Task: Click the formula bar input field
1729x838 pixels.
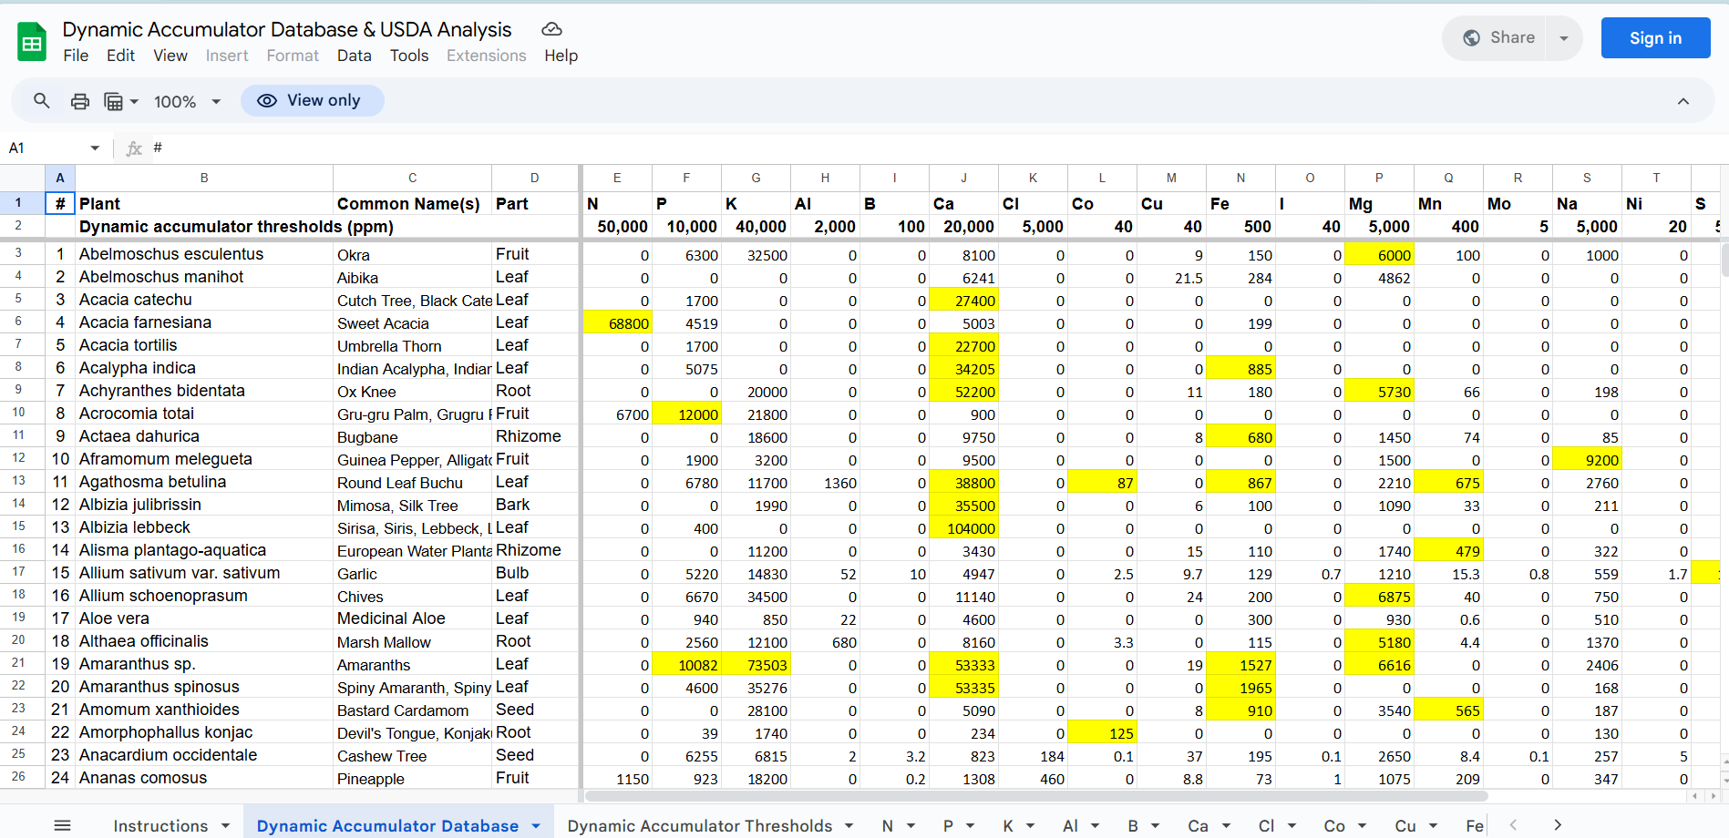Action: [911, 148]
